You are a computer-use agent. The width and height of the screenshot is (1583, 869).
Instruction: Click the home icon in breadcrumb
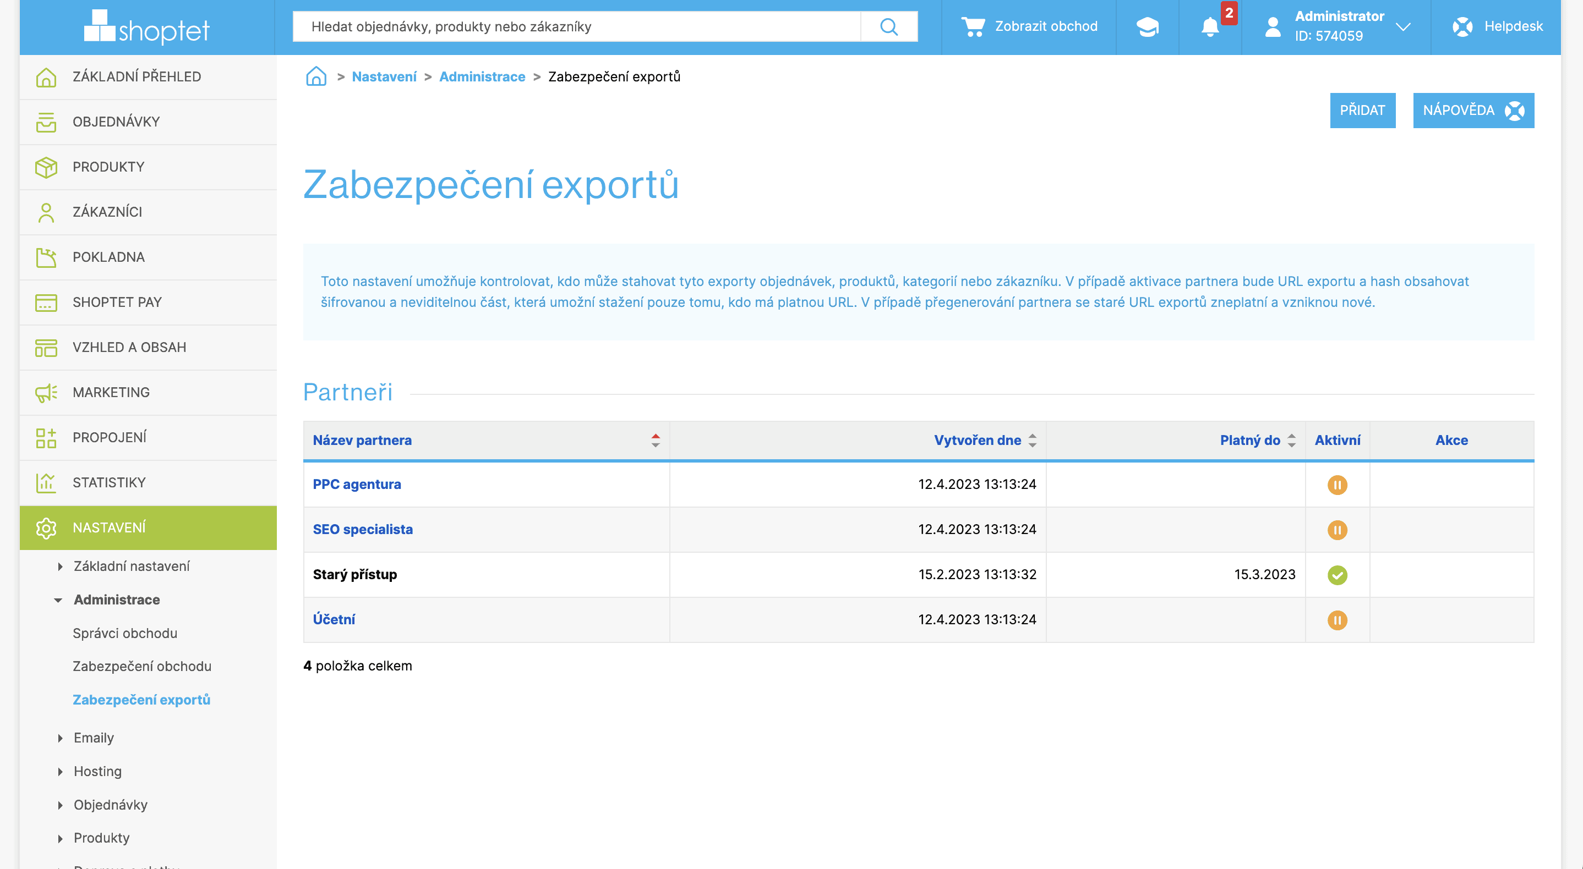[x=316, y=76]
